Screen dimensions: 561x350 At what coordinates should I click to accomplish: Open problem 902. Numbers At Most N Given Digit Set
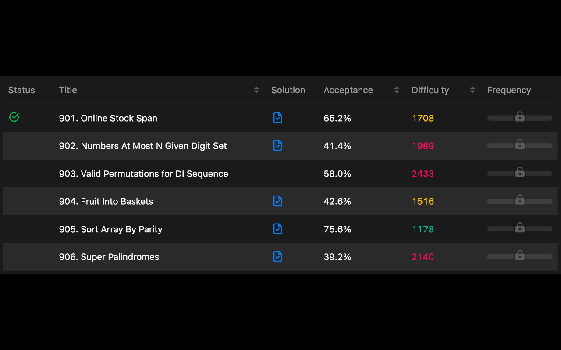[x=143, y=146]
